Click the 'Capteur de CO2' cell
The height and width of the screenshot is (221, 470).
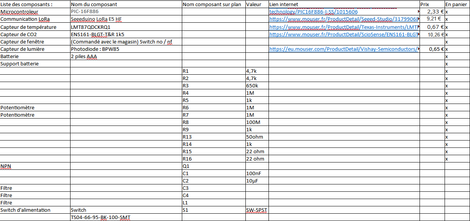[35, 34]
